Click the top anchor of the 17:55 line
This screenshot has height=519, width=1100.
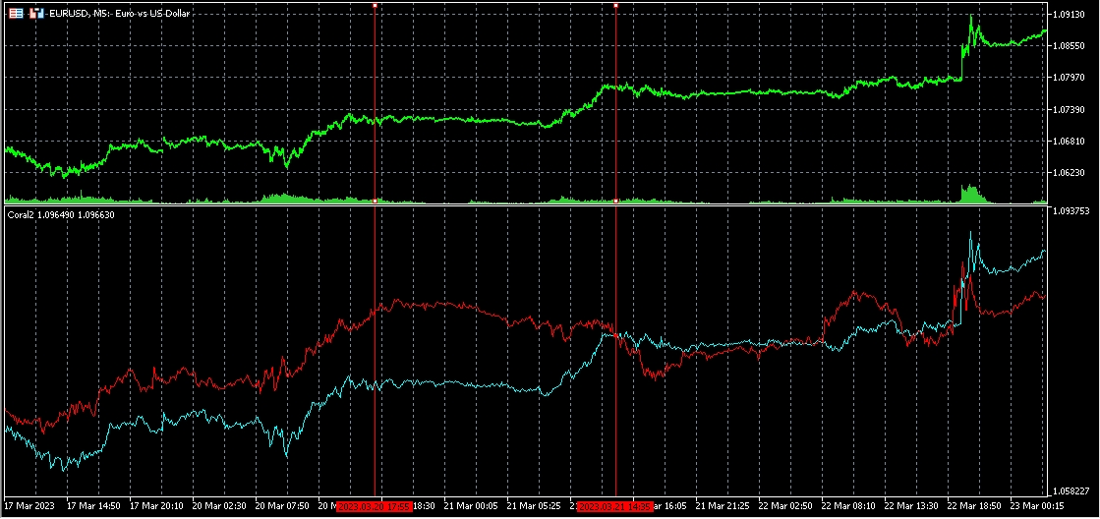click(375, 6)
